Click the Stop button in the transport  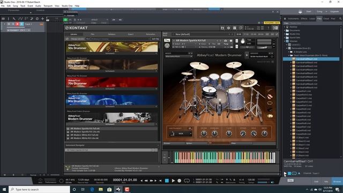167,181
